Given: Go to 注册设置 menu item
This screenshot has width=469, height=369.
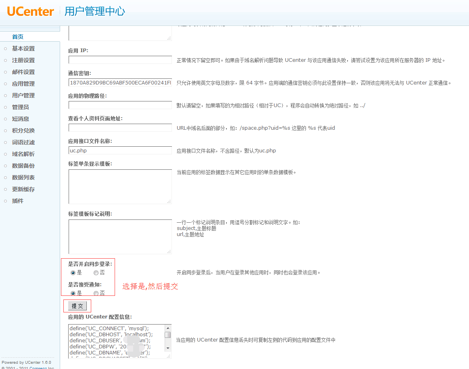Looking at the screenshot, I should point(23,60).
